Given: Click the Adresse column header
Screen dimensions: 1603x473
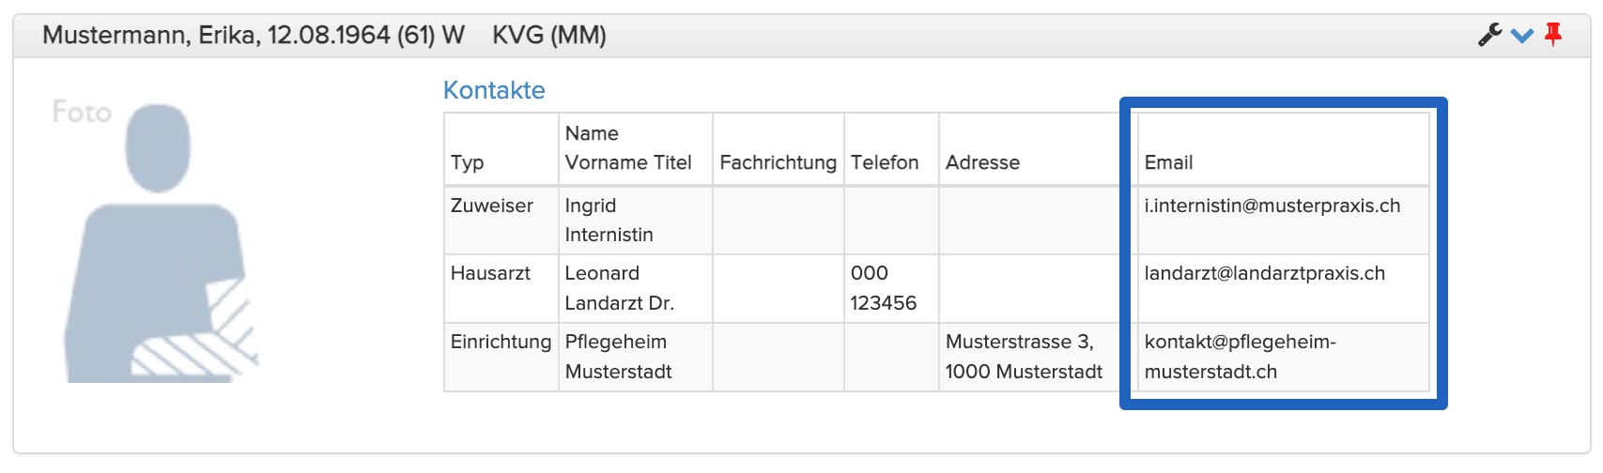Looking at the screenshot, I should (x=982, y=162).
